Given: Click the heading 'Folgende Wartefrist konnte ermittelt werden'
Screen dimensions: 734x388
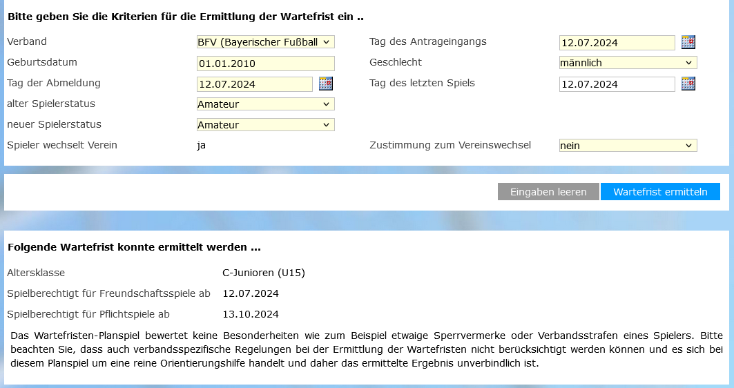Looking at the screenshot, I should [x=134, y=247].
